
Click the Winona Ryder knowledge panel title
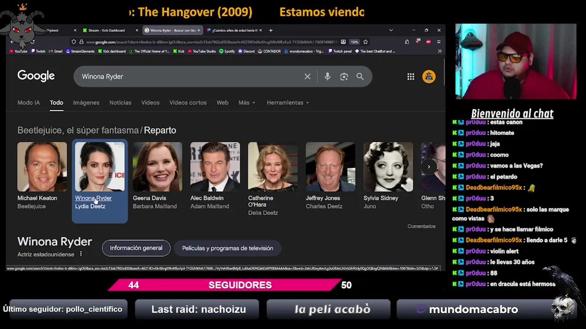[x=55, y=241]
